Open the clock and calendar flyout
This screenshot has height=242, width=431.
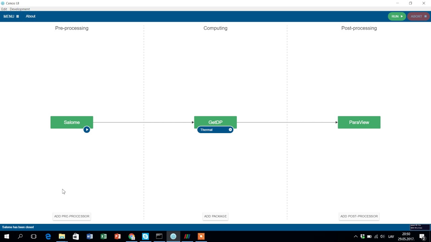tap(406, 236)
